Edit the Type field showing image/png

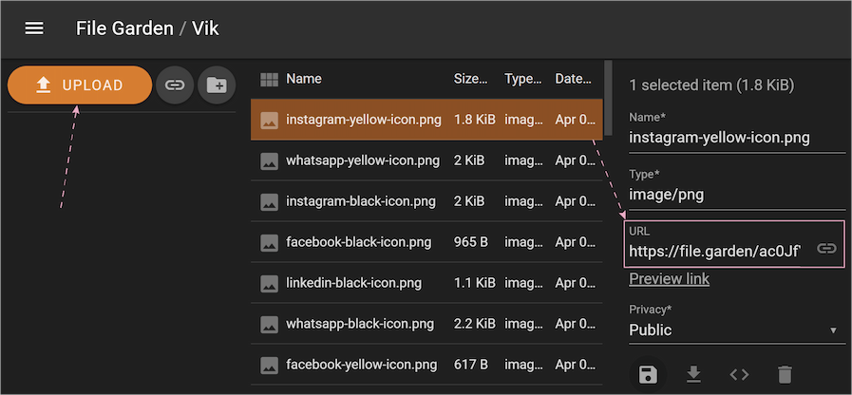coord(737,195)
